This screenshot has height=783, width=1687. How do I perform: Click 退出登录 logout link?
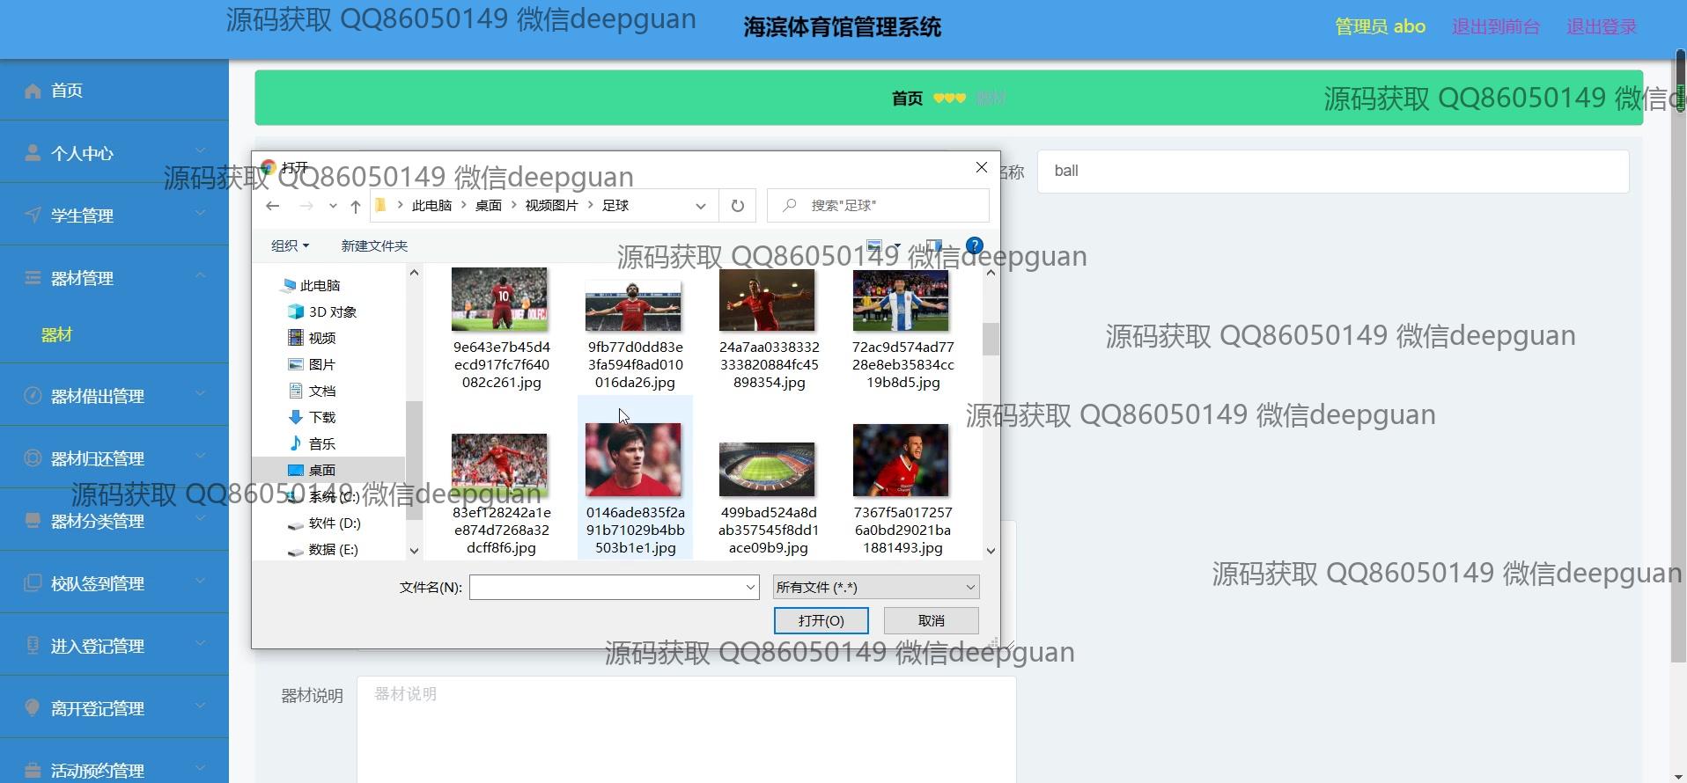[1601, 26]
